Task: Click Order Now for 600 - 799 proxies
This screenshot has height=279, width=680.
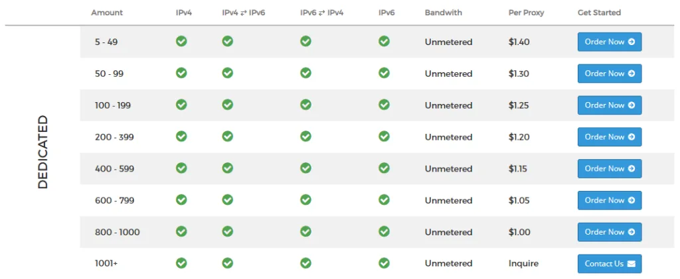Action: [609, 200]
